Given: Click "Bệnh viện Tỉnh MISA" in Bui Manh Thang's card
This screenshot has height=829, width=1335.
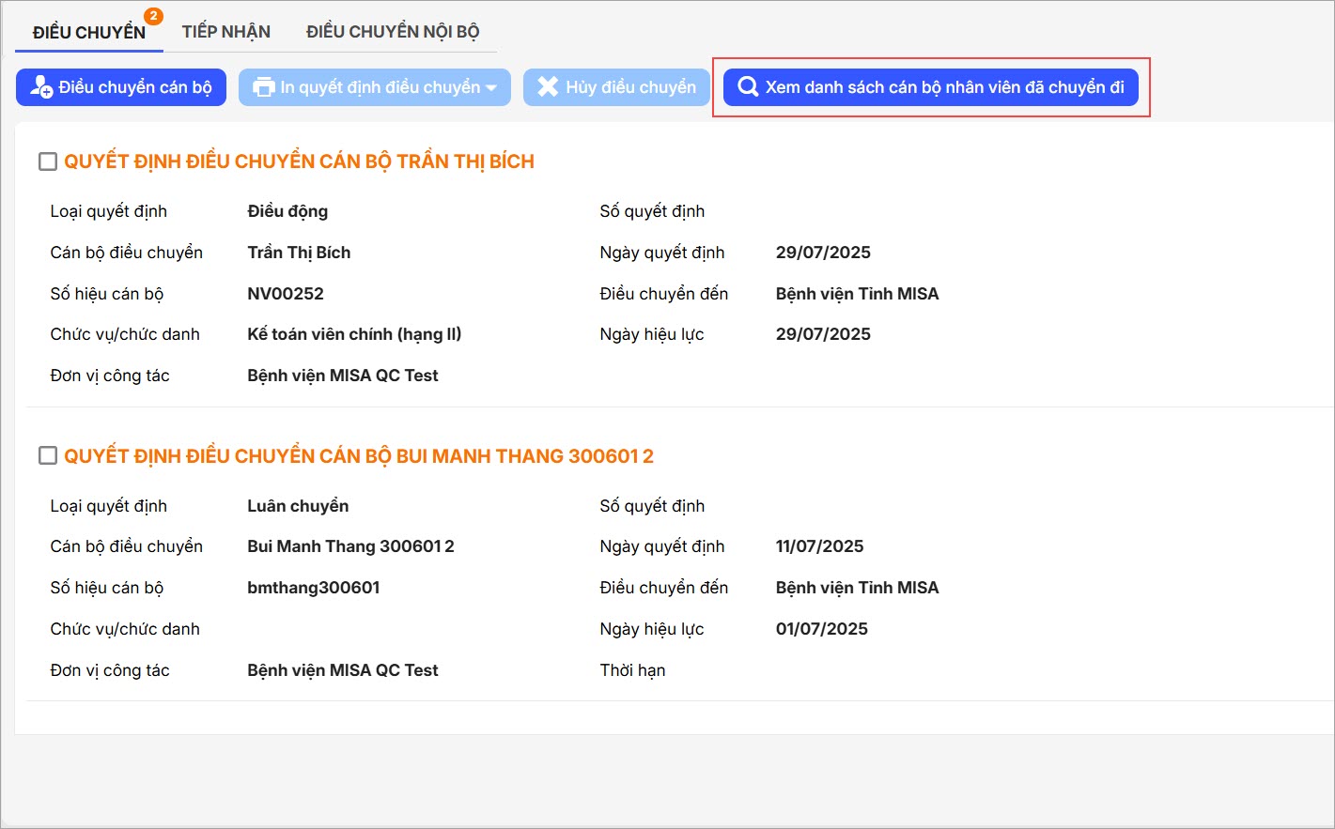Looking at the screenshot, I should (857, 588).
